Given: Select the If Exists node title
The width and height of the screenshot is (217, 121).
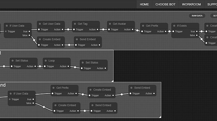Looking at the screenshot, I should coord(182,26).
